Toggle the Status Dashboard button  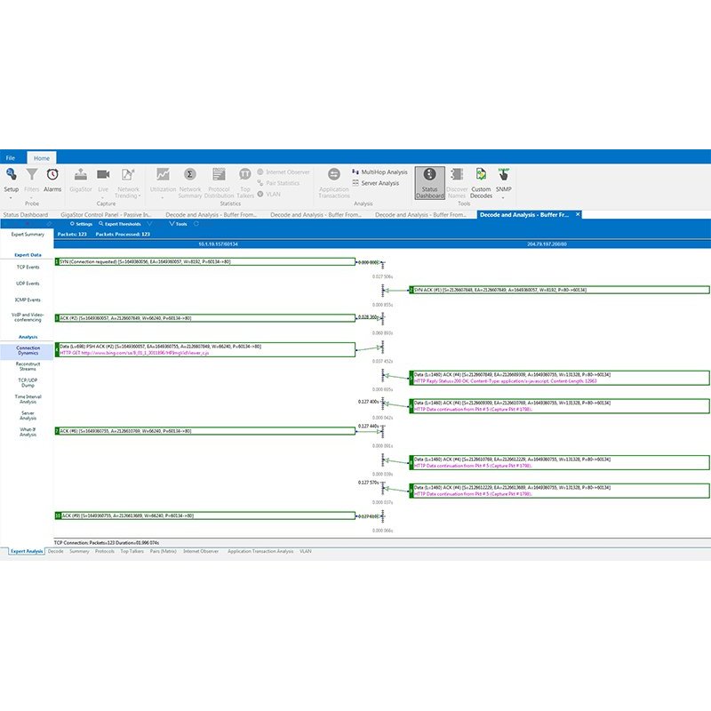(x=430, y=183)
